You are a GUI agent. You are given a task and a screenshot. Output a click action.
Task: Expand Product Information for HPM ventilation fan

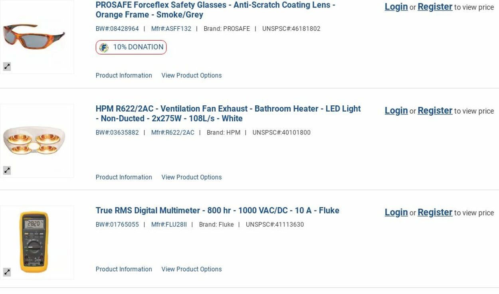(124, 177)
